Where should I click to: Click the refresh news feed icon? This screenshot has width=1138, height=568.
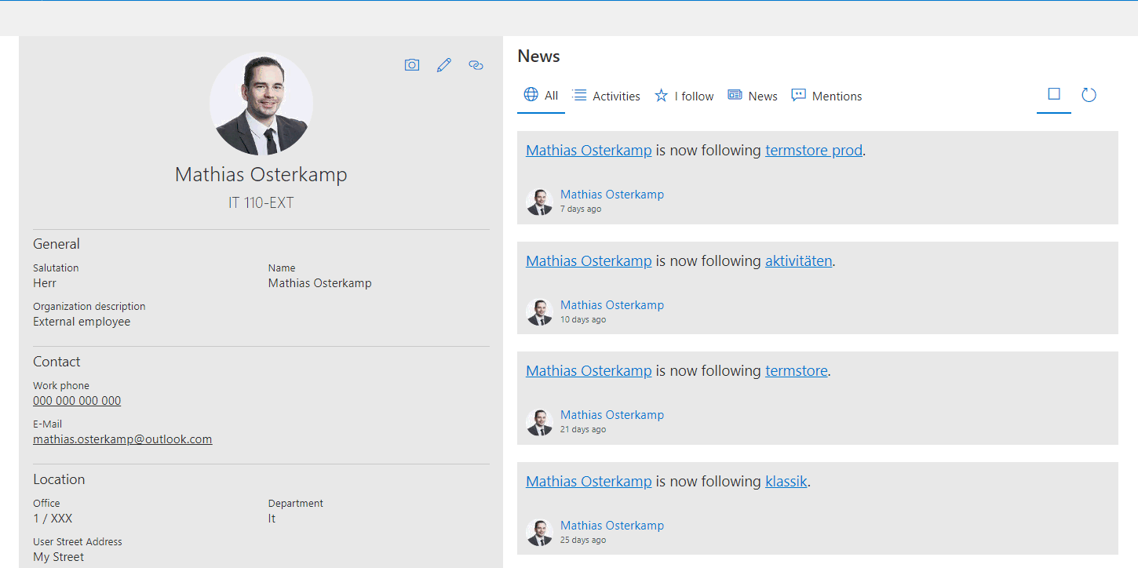[1089, 95]
